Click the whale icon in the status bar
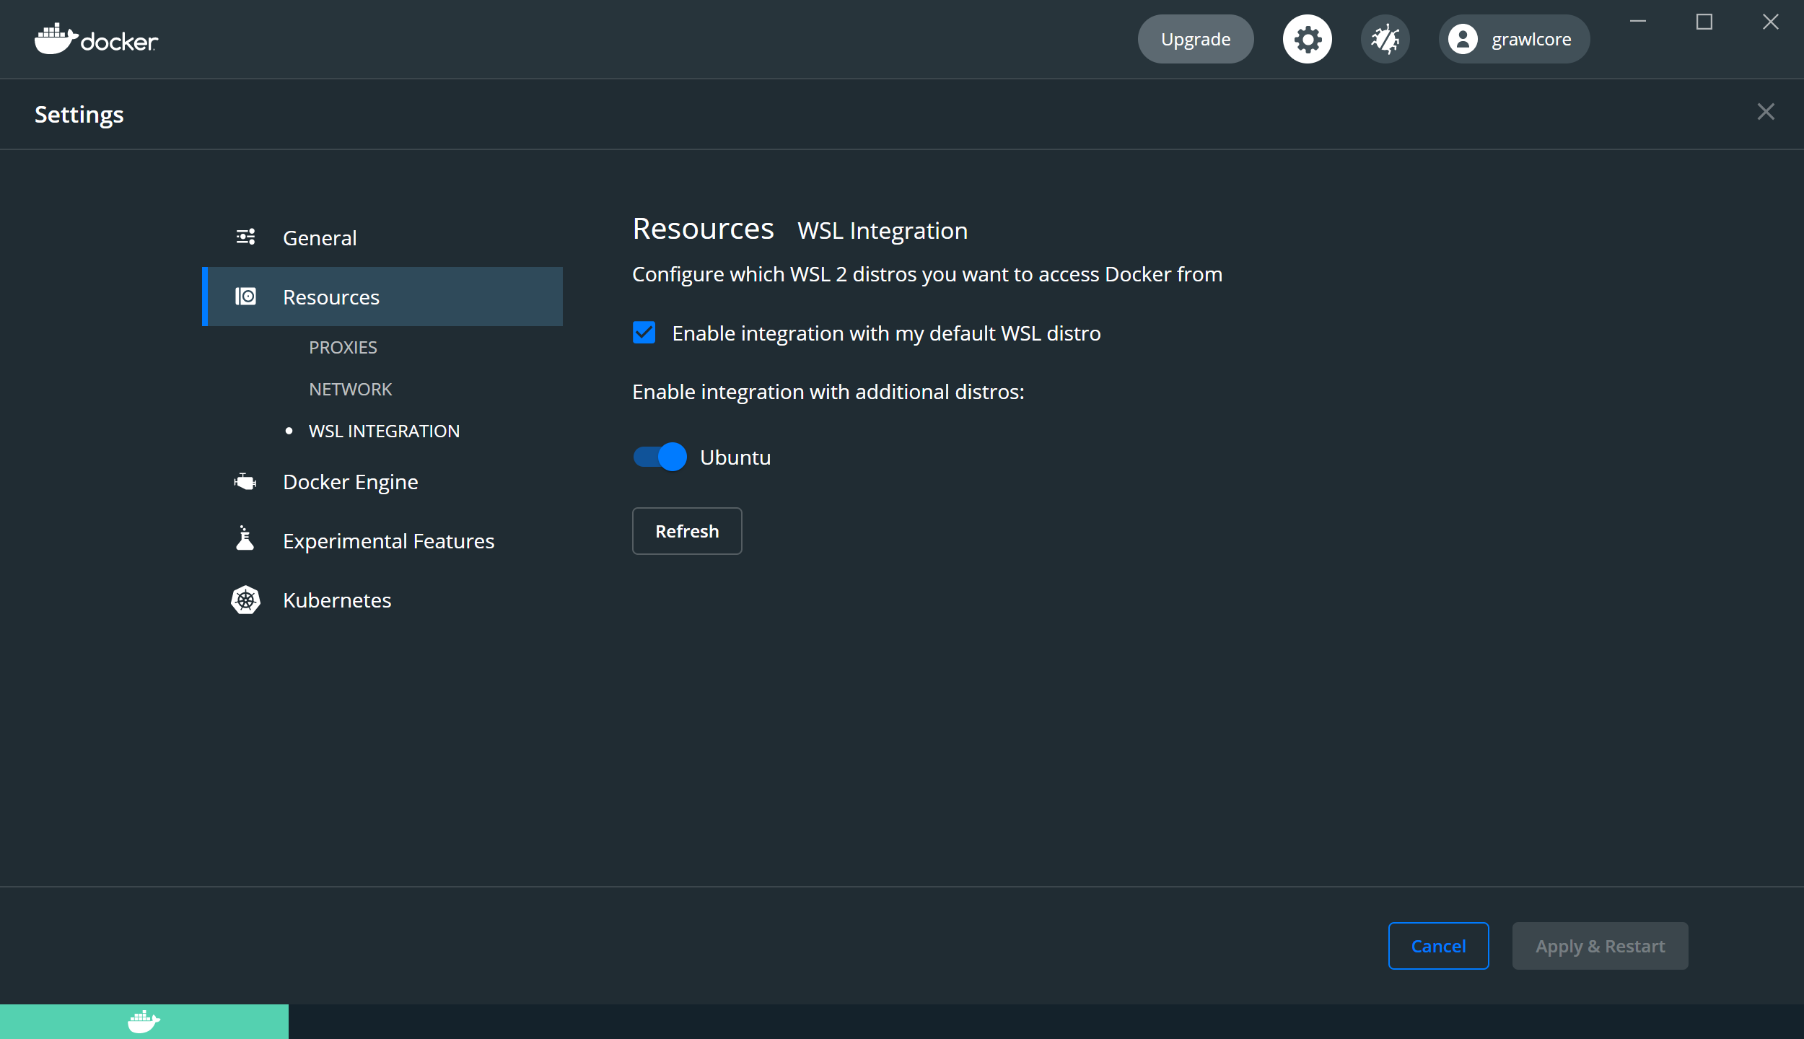 (x=144, y=1020)
